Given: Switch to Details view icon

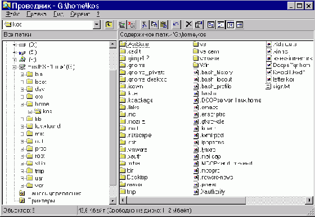Looking at the screenshot, I should [240, 25].
